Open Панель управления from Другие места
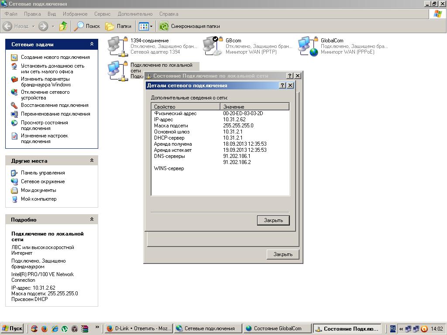The width and height of the screenshot is (447, 335). (43, 173)
